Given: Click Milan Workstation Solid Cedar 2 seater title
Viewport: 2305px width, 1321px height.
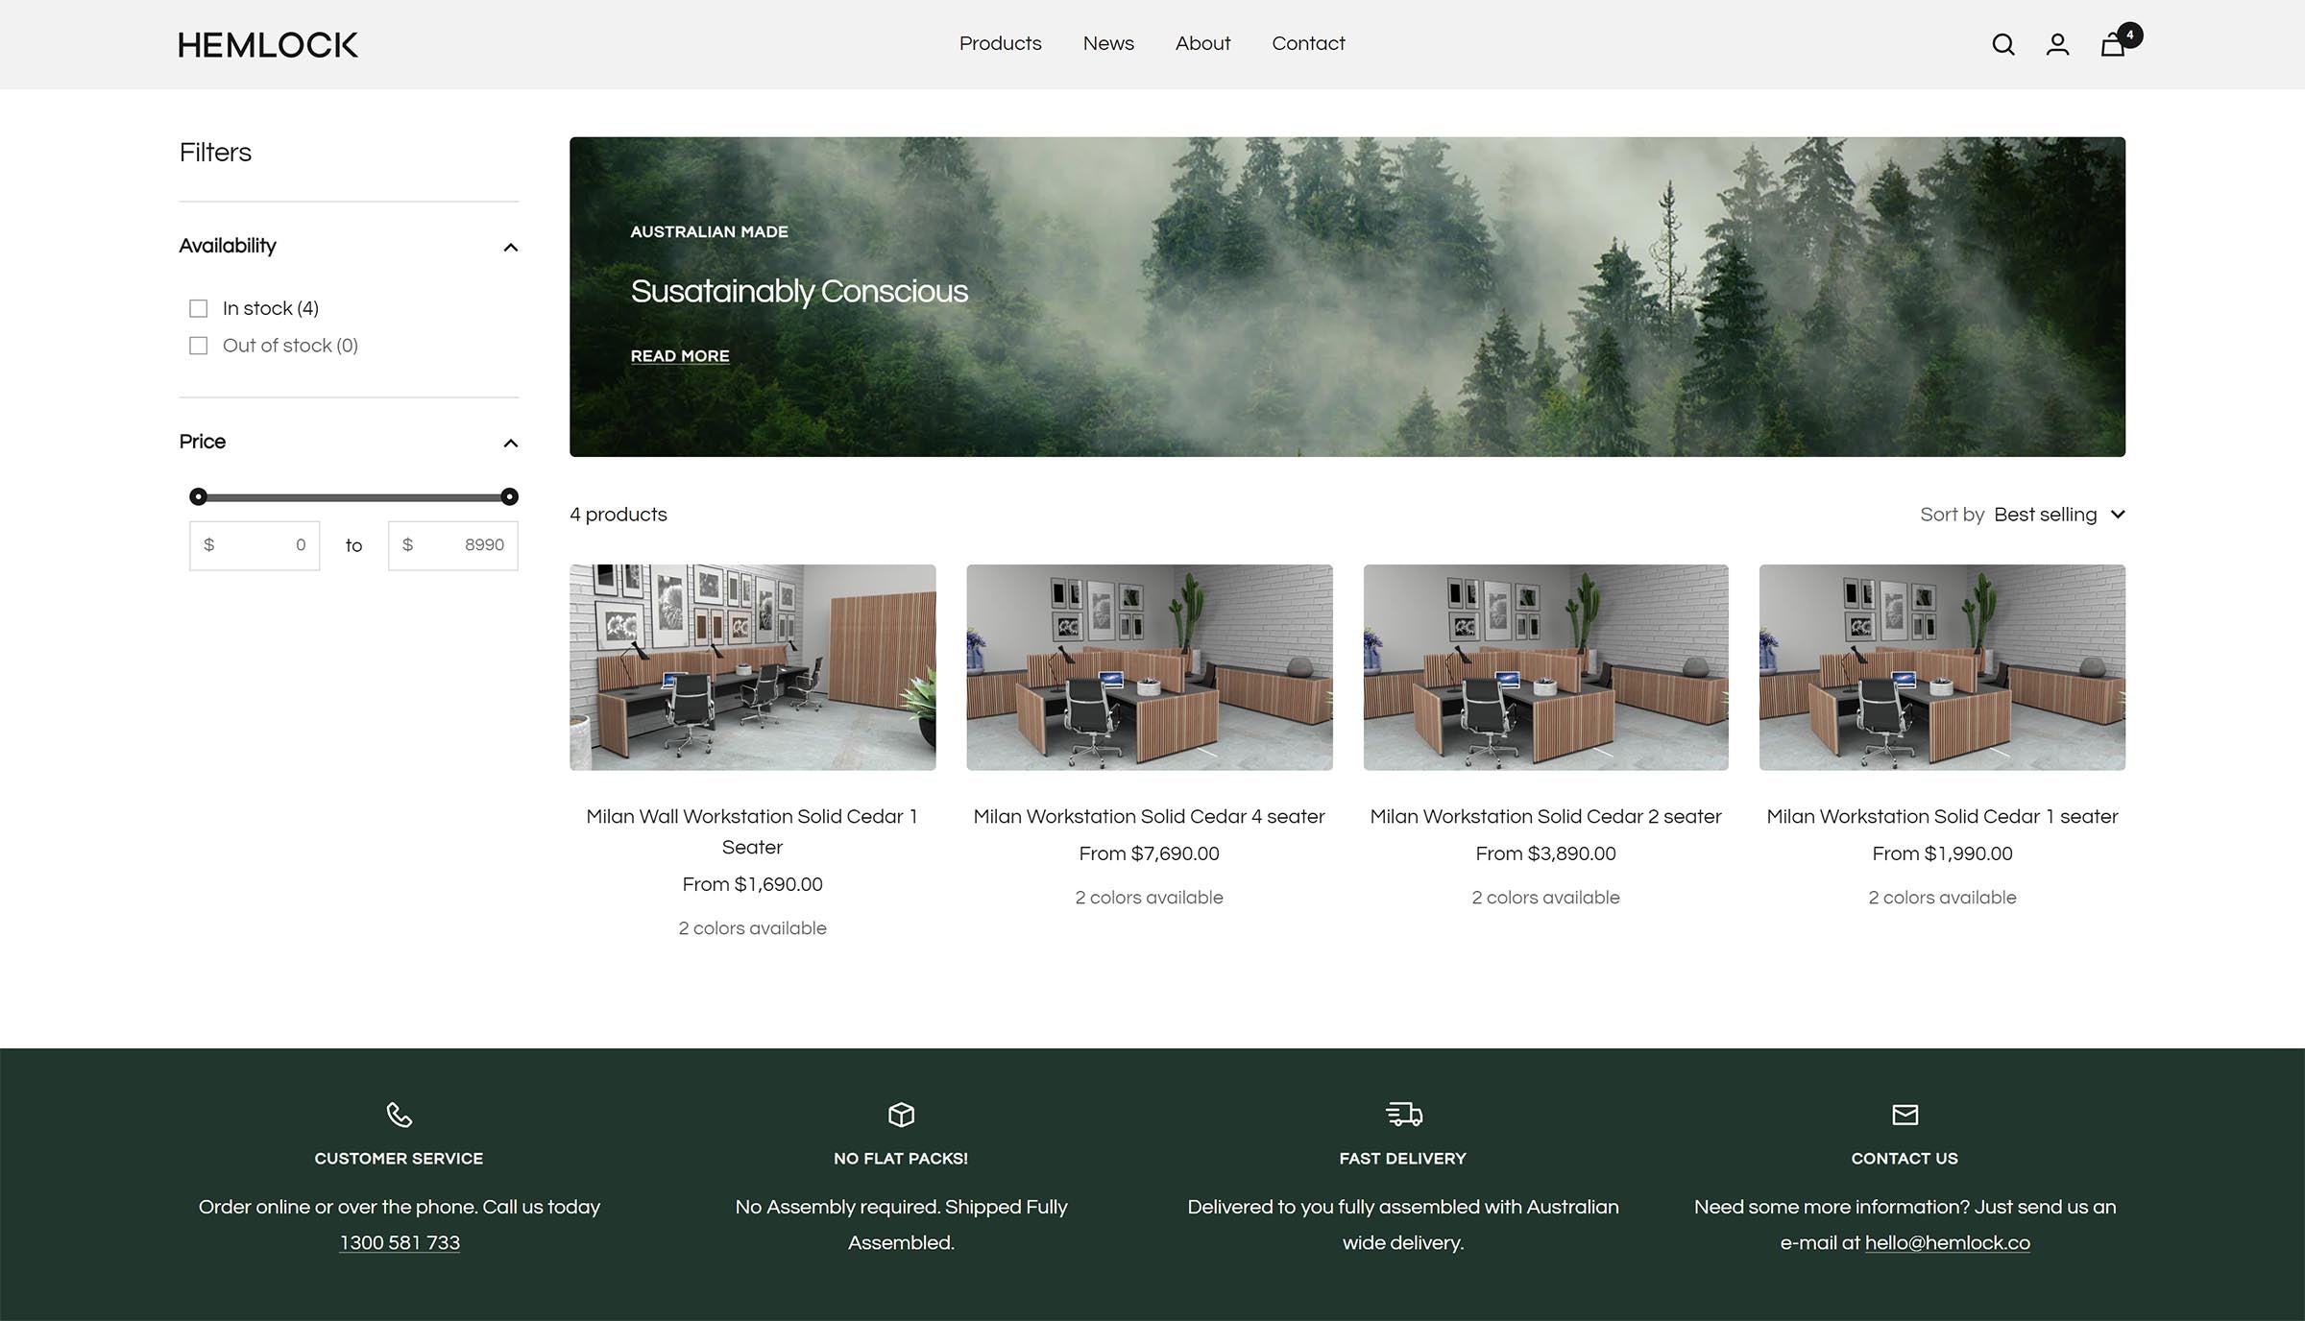Looking at the screenshot, I should pos(1545,817).
